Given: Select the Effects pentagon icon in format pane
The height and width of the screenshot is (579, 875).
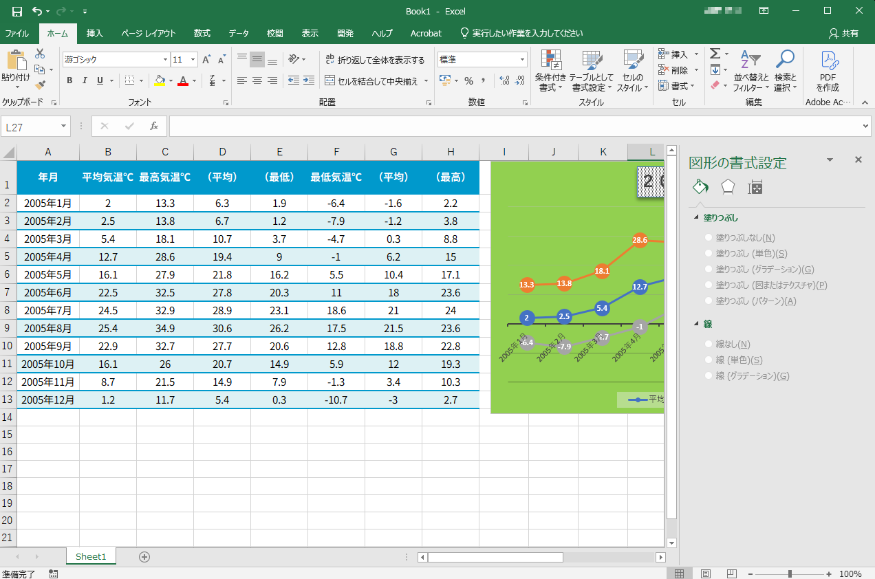Looking at the screenshot, I should tap(727, 187).
